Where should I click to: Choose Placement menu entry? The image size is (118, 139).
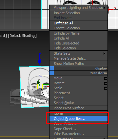pos(78,93)
